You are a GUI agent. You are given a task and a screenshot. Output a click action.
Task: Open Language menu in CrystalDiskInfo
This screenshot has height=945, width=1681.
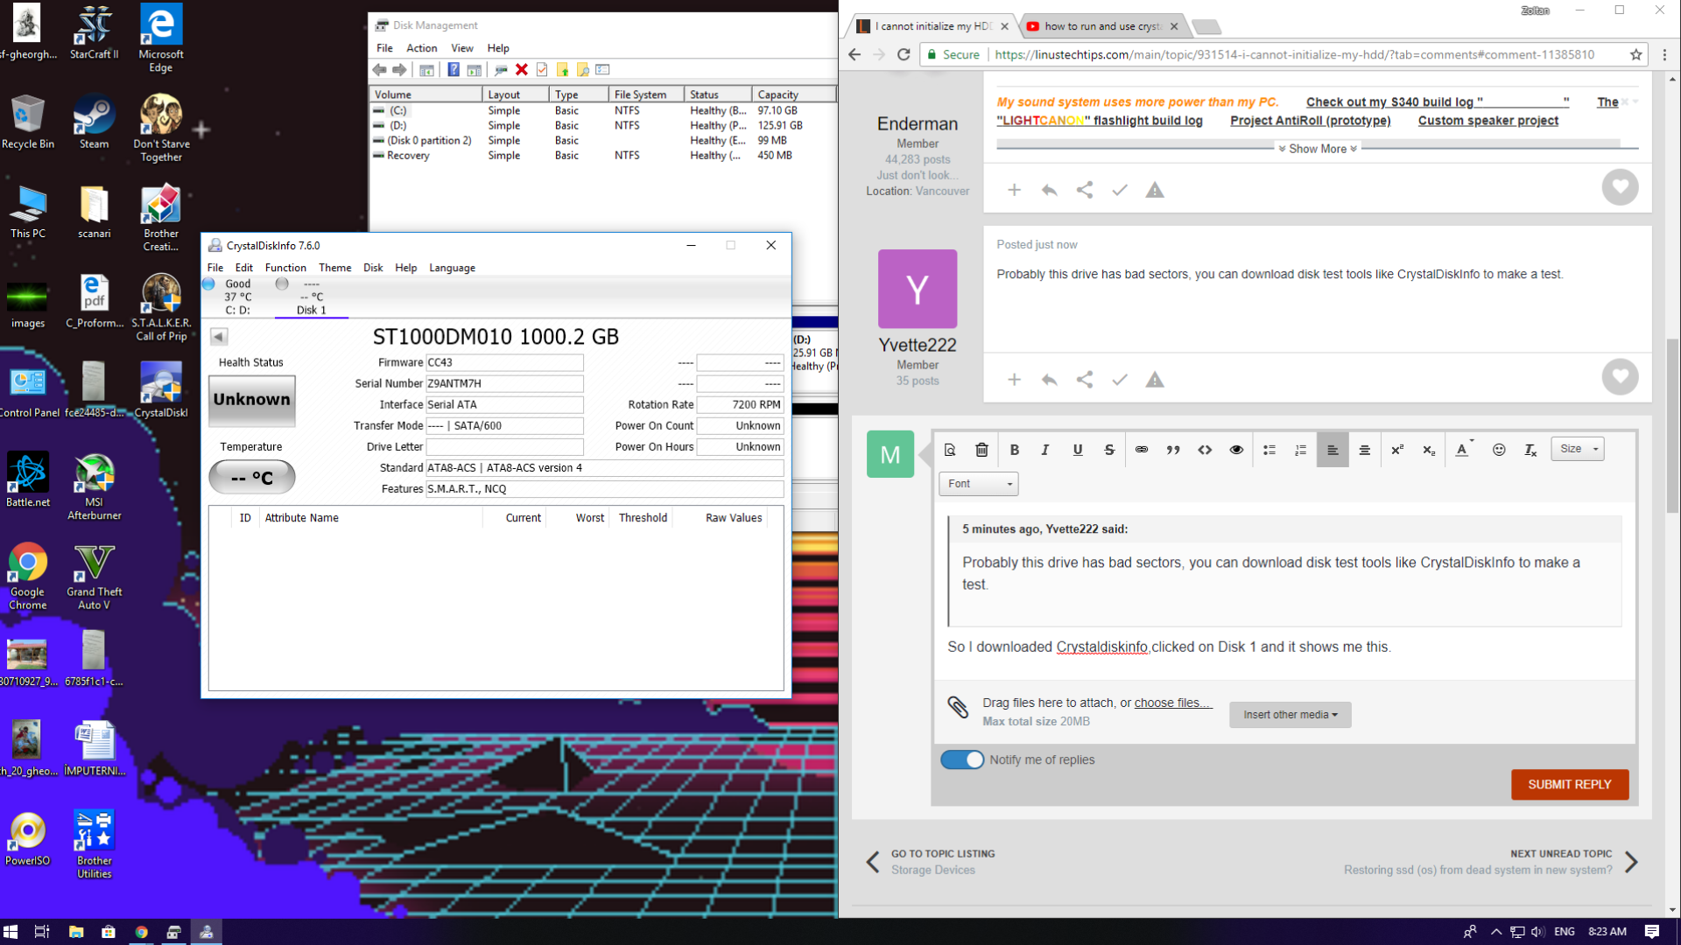452,268
